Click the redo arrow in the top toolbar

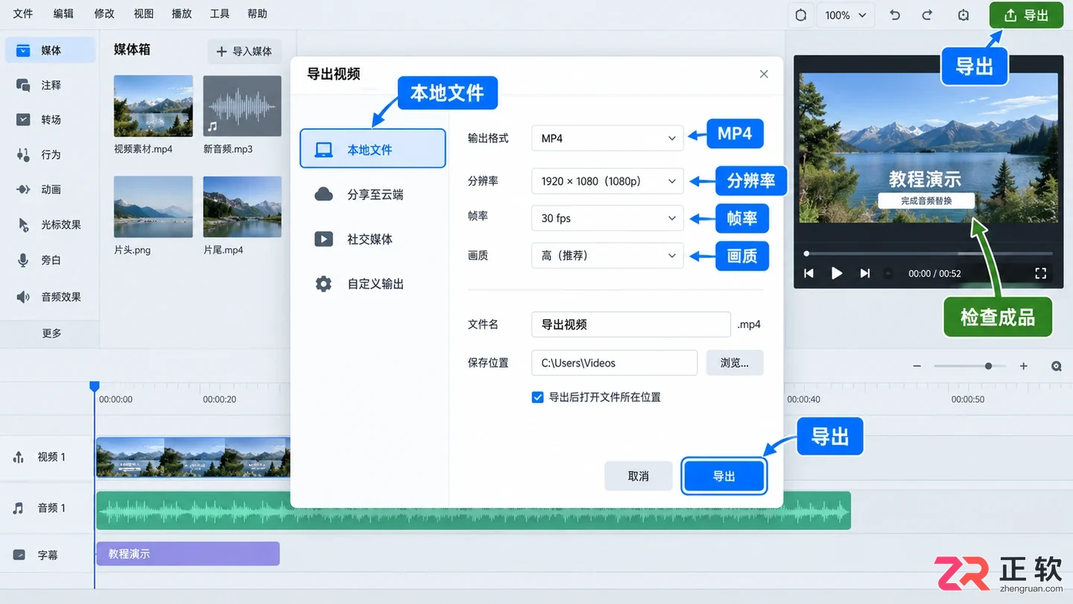(928, 15)
